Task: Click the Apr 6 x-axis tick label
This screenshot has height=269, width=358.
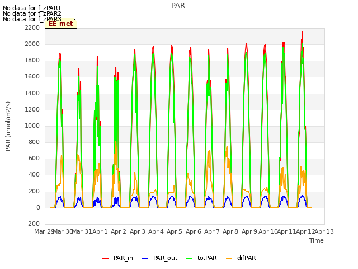Action: pyautogui.click(x=194, y=231)
